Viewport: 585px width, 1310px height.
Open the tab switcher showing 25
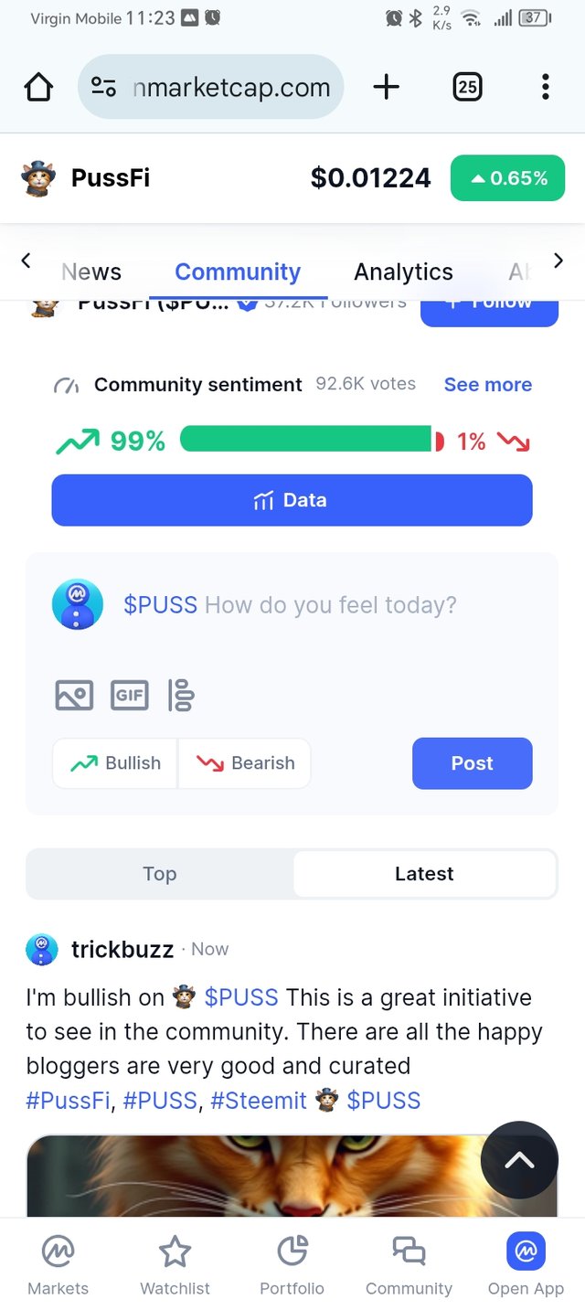click(x=467, y=87)
